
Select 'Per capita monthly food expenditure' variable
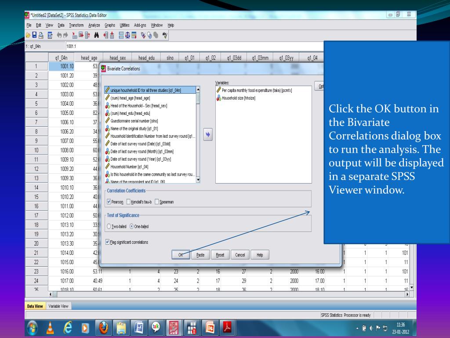pos(254,90)
